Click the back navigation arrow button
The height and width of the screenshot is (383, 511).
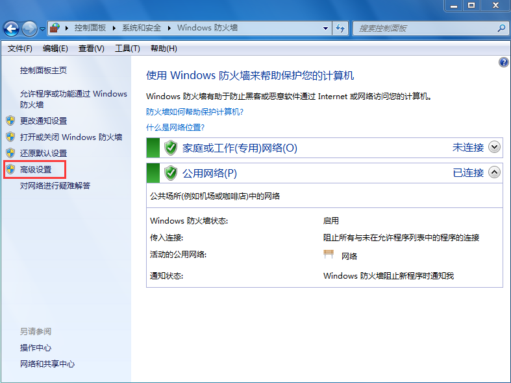pyautogui.click(x=11, y=29)
